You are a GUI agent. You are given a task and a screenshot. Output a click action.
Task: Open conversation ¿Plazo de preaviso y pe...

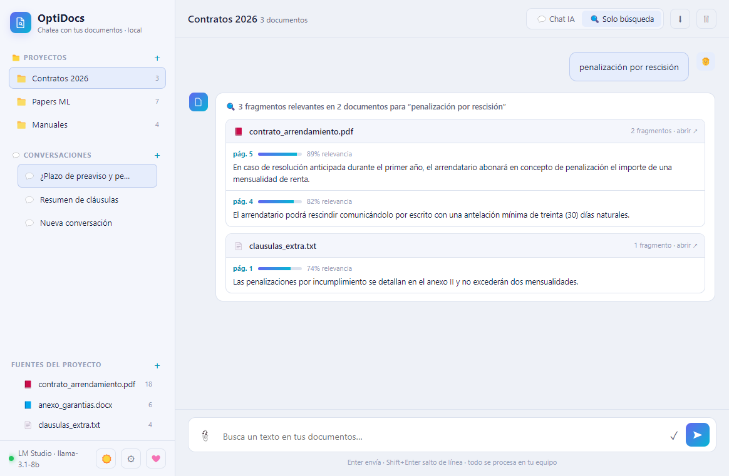pyautogui.click(x=88, y=176)
